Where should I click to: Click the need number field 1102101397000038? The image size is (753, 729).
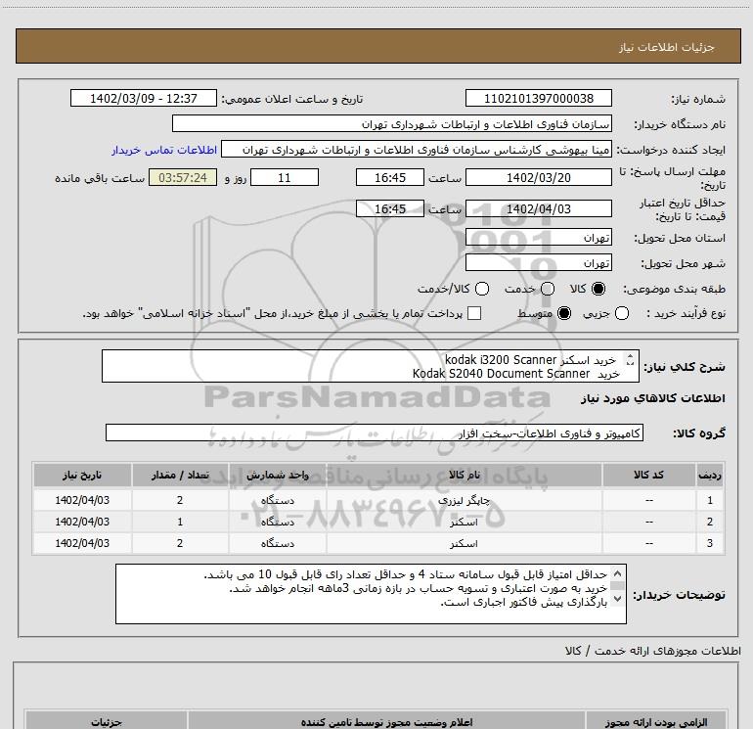point(538,99)
